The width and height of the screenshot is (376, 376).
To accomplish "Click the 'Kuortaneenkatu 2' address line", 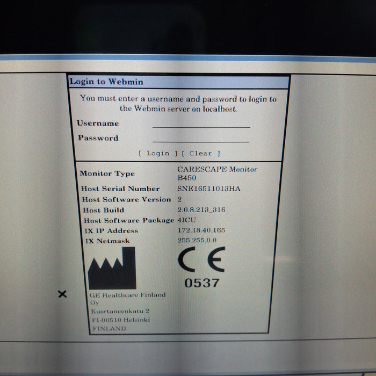I will pos(120,311).
